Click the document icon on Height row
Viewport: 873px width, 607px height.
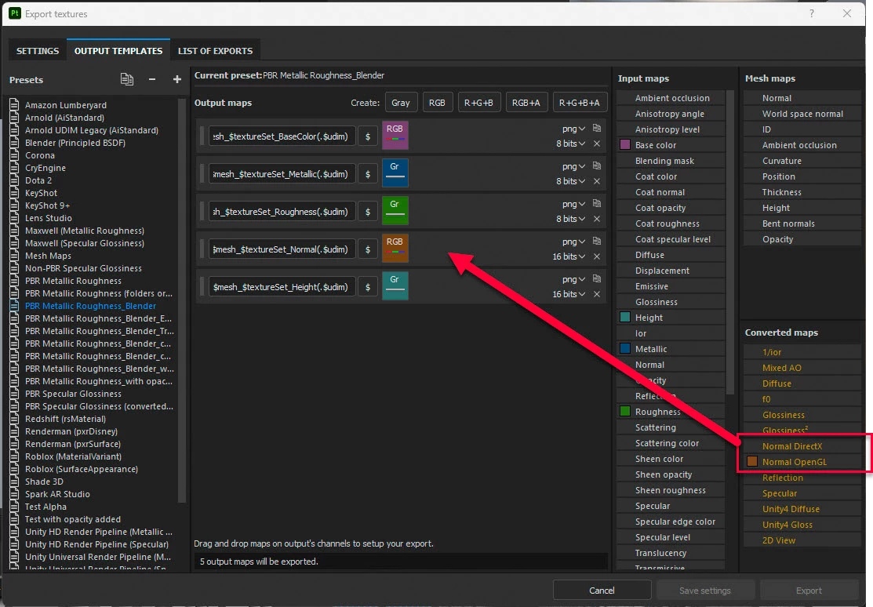pyautogui.click(x=597, y=278)
